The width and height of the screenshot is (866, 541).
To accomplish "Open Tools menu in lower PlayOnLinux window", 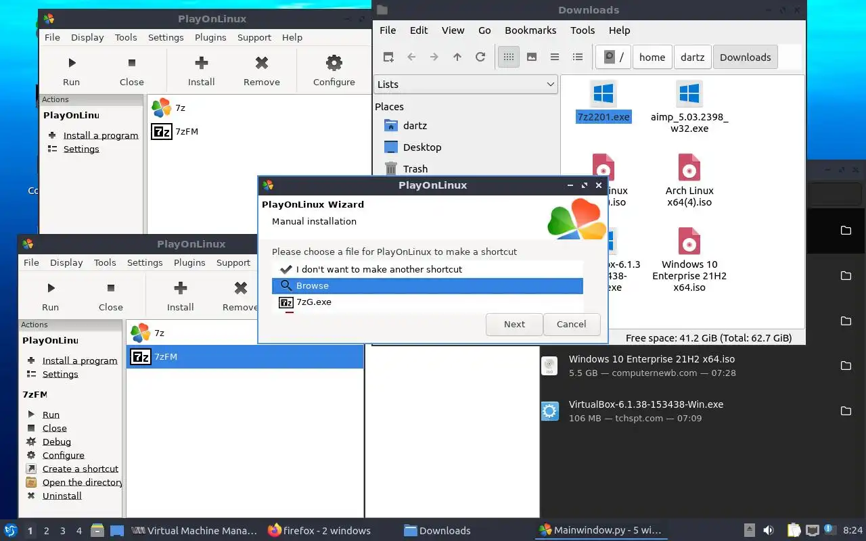I will 105,263.
